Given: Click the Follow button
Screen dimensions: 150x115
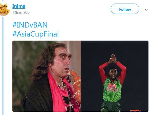Looking at the screenshot, I should [125, 9].
